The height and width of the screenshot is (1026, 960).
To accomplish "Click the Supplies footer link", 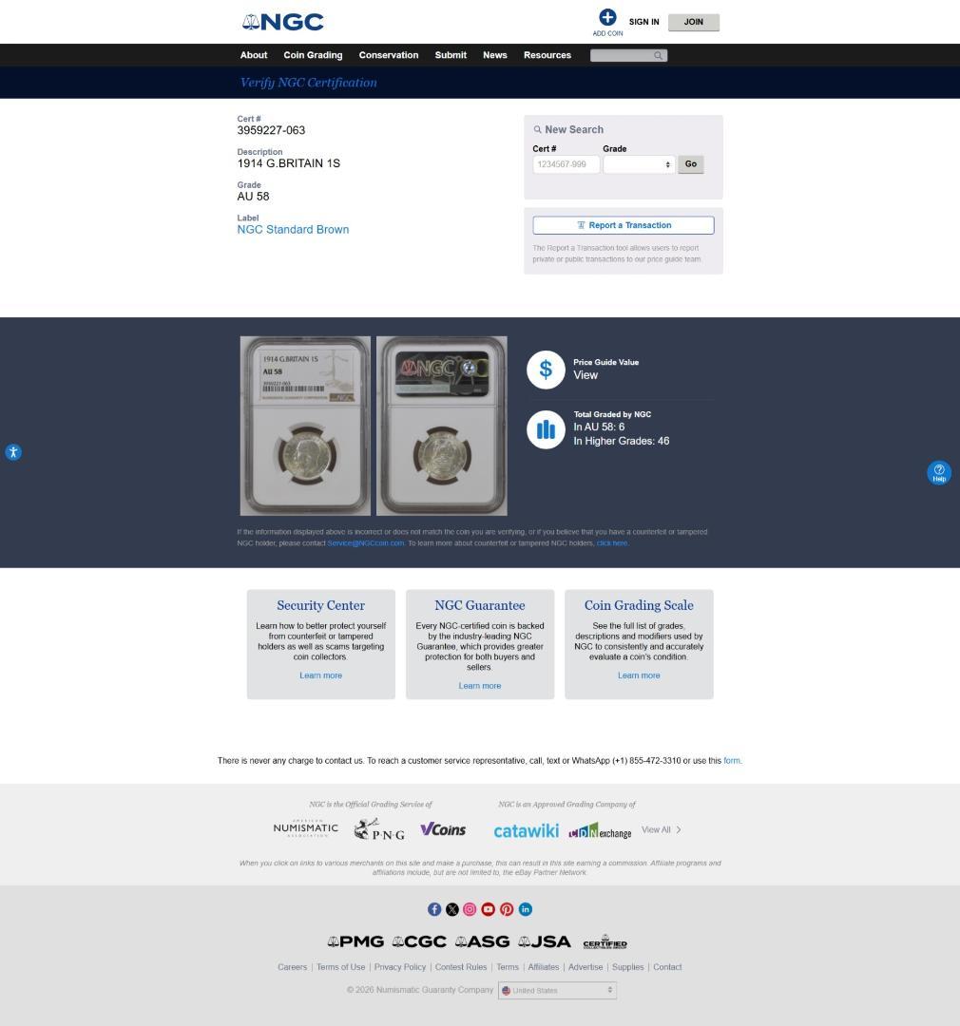I will pyautogui.click(x=628, y=967).
